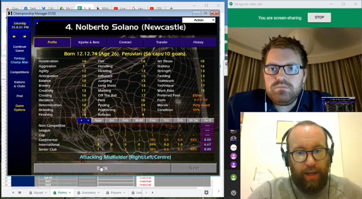362x199 pixels.
Task: Open Competitions in the sidebar
Action: [20, 72]
